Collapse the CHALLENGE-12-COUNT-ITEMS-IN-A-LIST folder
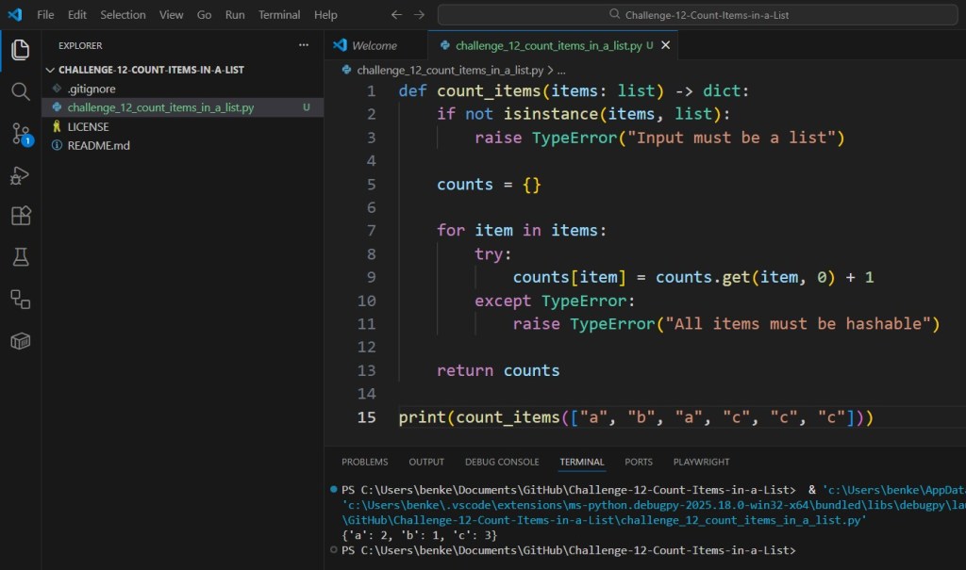966x570 pixels. (52, 69)
